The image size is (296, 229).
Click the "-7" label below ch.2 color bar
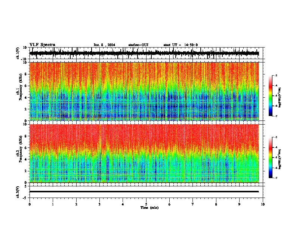(x=276, y=178)
